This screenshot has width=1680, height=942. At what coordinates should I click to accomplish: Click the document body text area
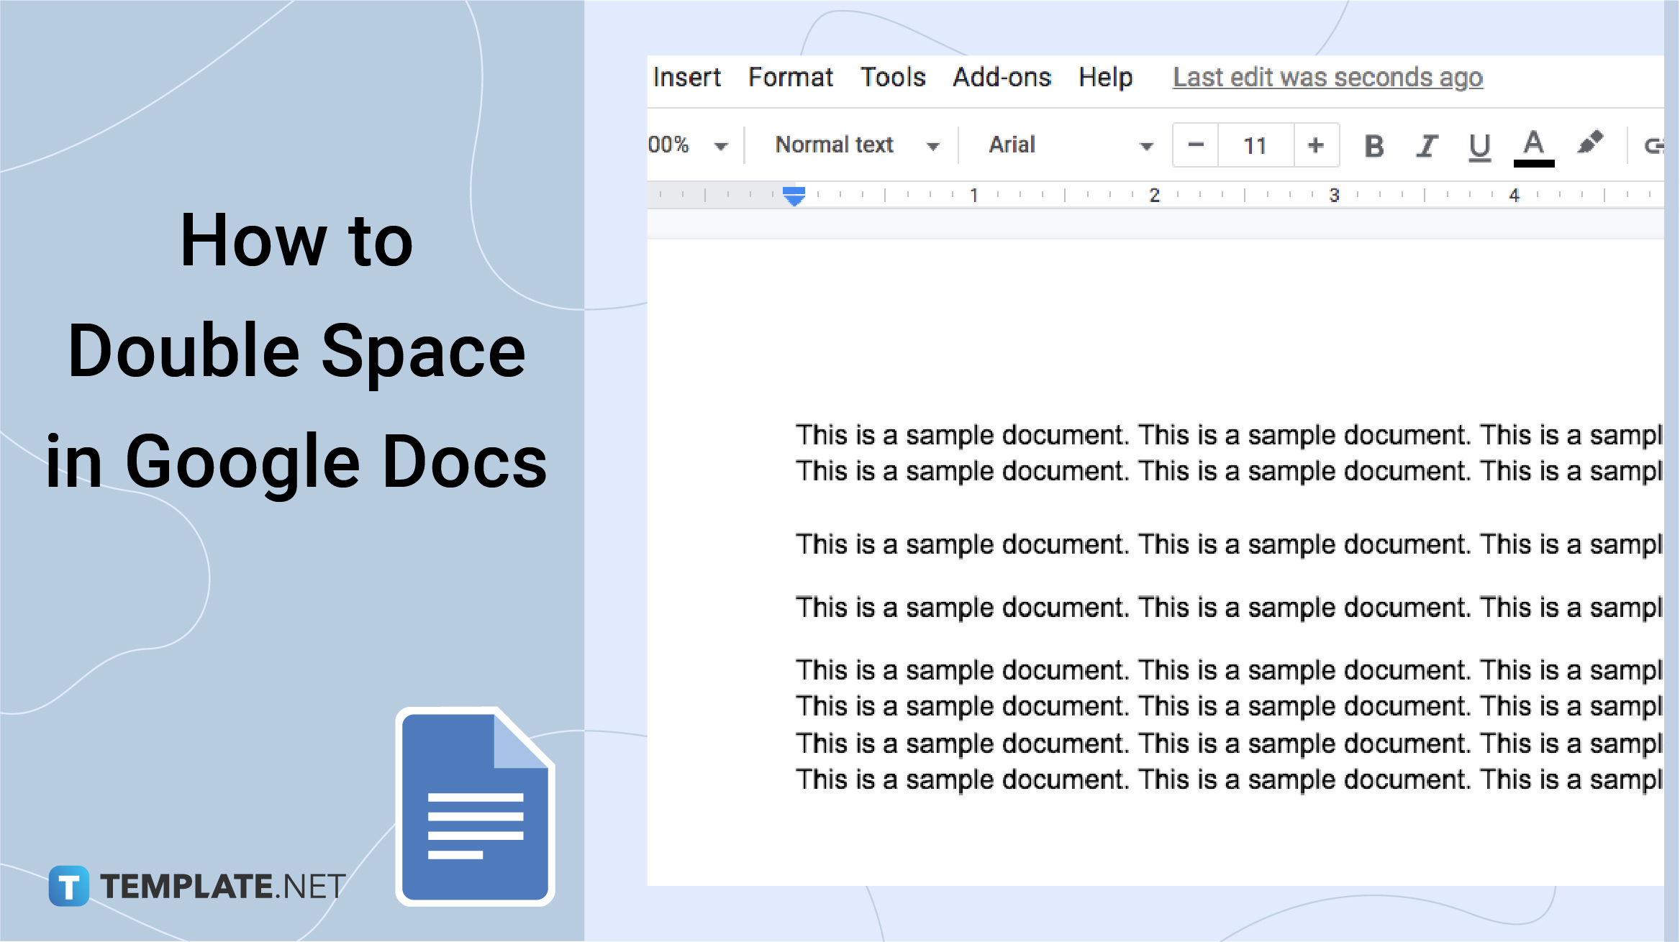point(1154,577)
